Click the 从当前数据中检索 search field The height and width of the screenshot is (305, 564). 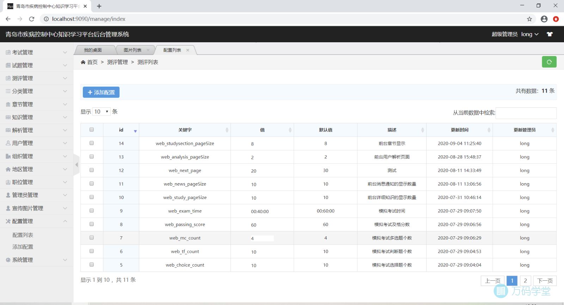pos(526,113)
